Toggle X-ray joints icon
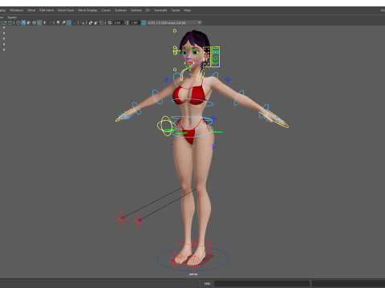 click(101, 22)
